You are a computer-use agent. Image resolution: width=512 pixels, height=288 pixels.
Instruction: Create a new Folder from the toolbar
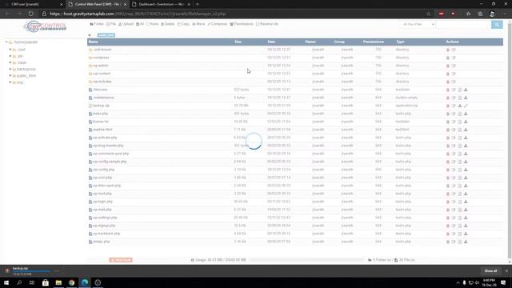[x=97, y=24]
